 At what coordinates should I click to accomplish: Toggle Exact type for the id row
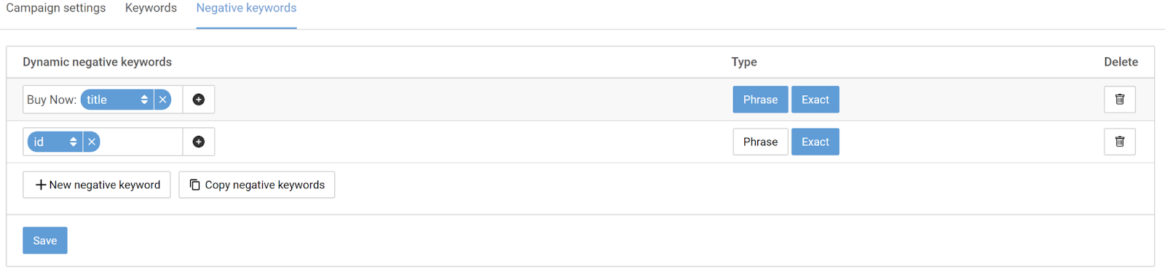click(x=815, y=142)
